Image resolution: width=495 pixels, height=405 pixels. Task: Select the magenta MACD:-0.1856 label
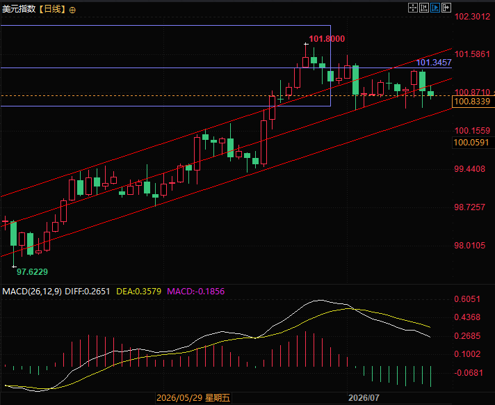coord(196,292)
